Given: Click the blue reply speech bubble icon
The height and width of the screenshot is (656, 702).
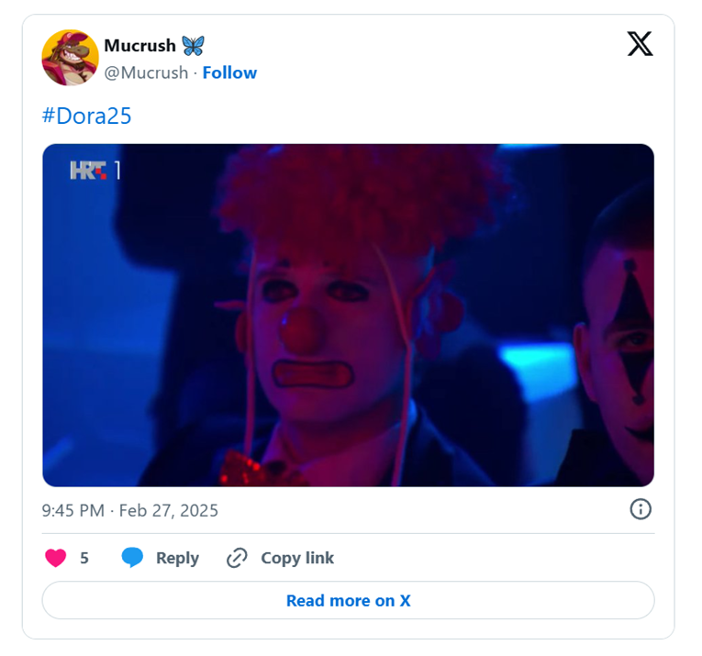Looking at the screenshot, I should [x=133, y=558].
